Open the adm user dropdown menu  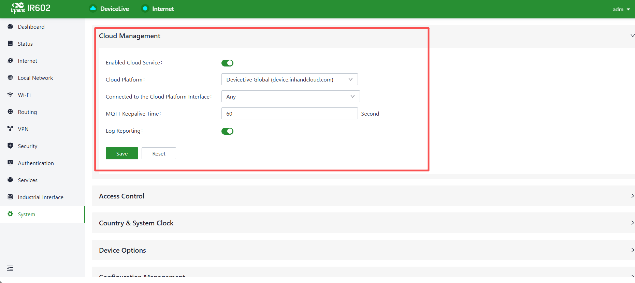click(621, 9)
